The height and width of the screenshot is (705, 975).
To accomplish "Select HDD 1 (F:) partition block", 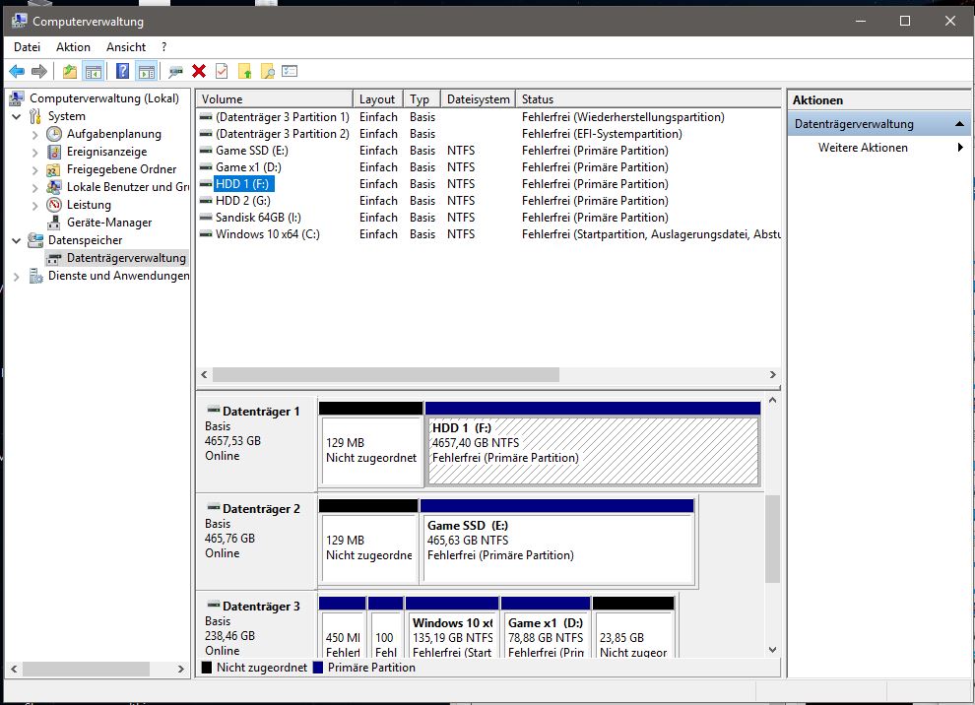I will [593, 444].
